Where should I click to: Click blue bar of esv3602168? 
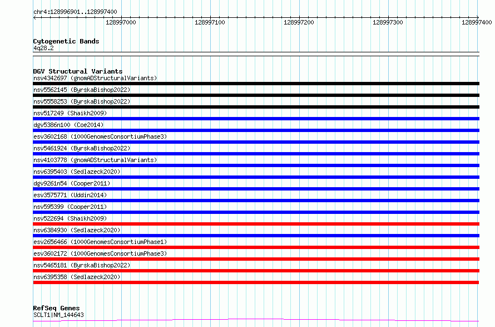(256, 142)
